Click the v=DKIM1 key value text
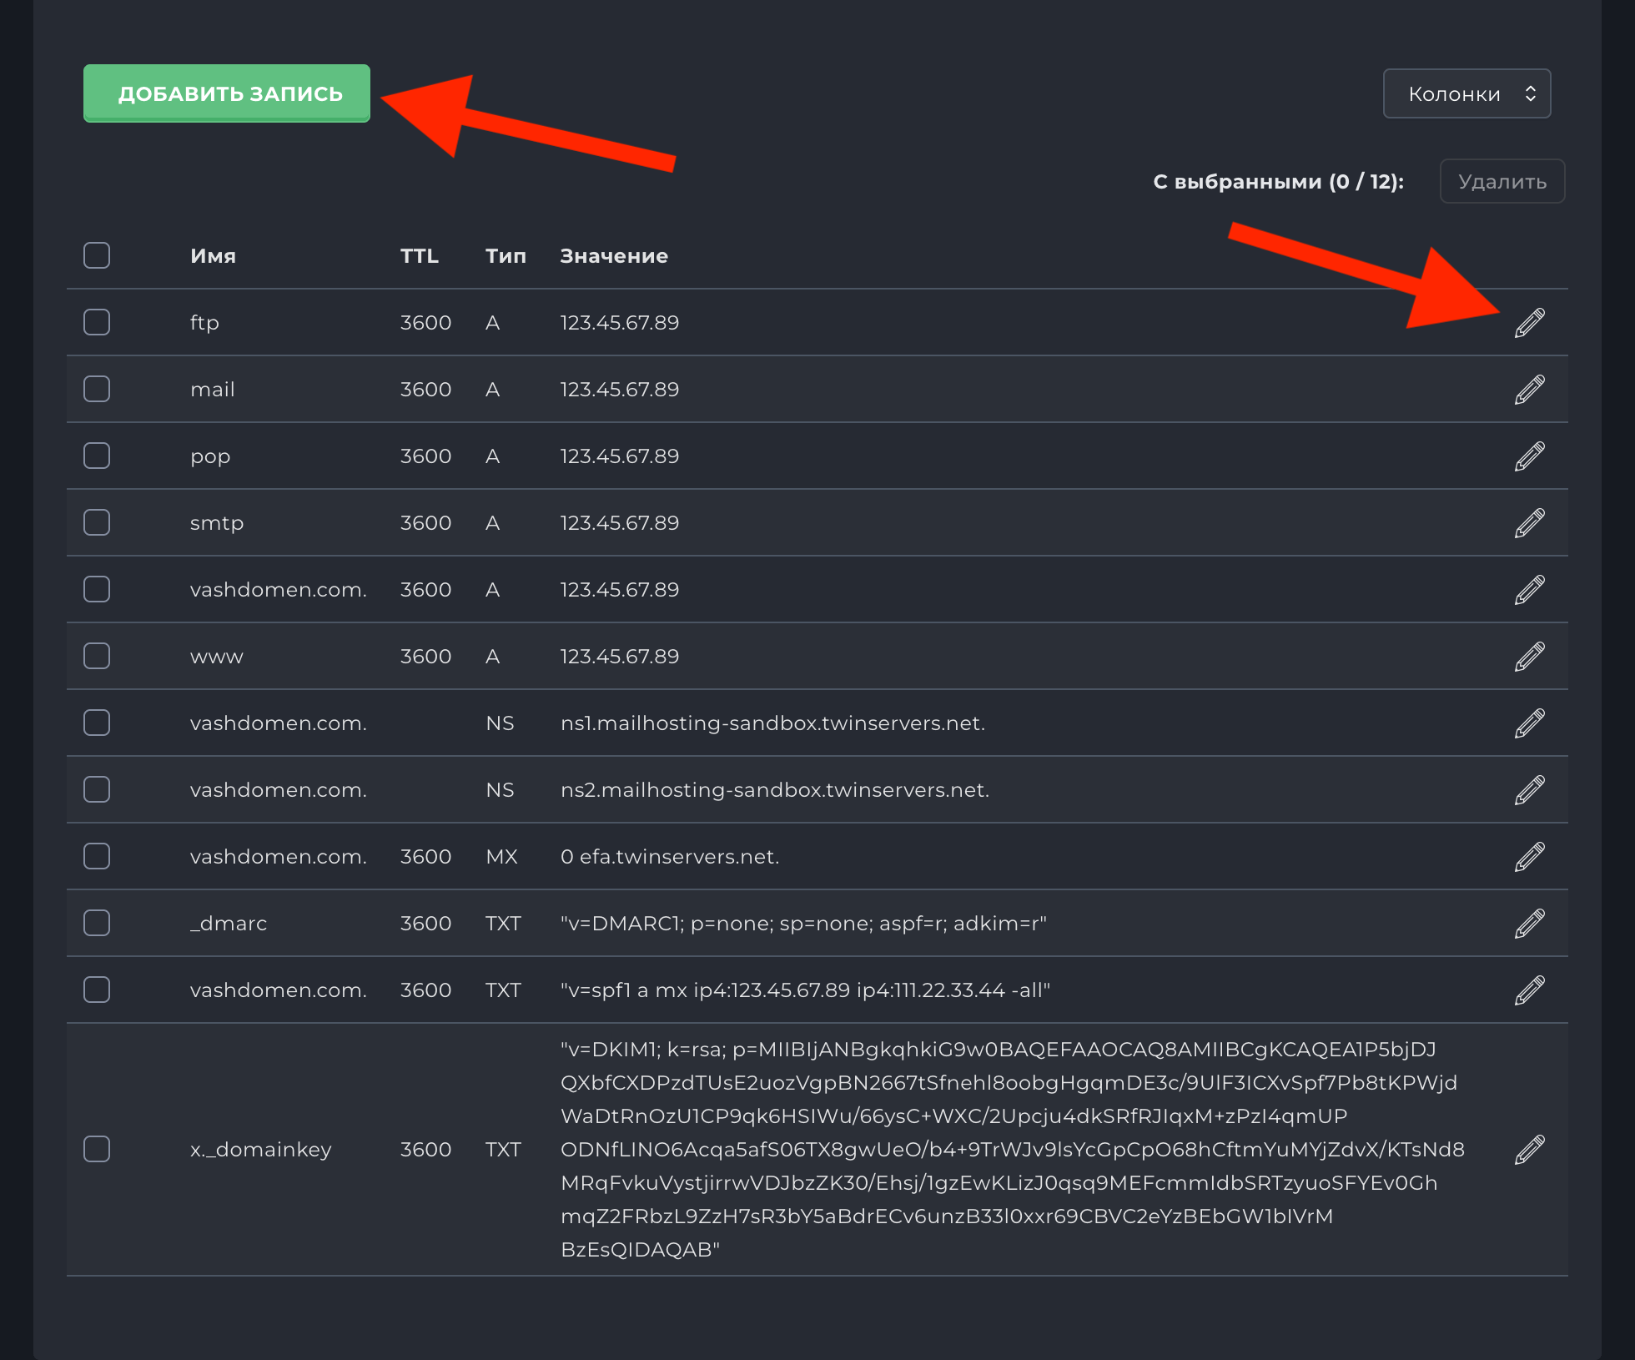 click(1013, 1150)
